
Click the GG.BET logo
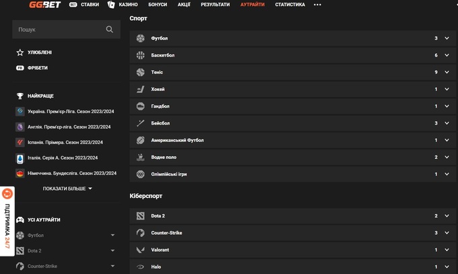45,5
